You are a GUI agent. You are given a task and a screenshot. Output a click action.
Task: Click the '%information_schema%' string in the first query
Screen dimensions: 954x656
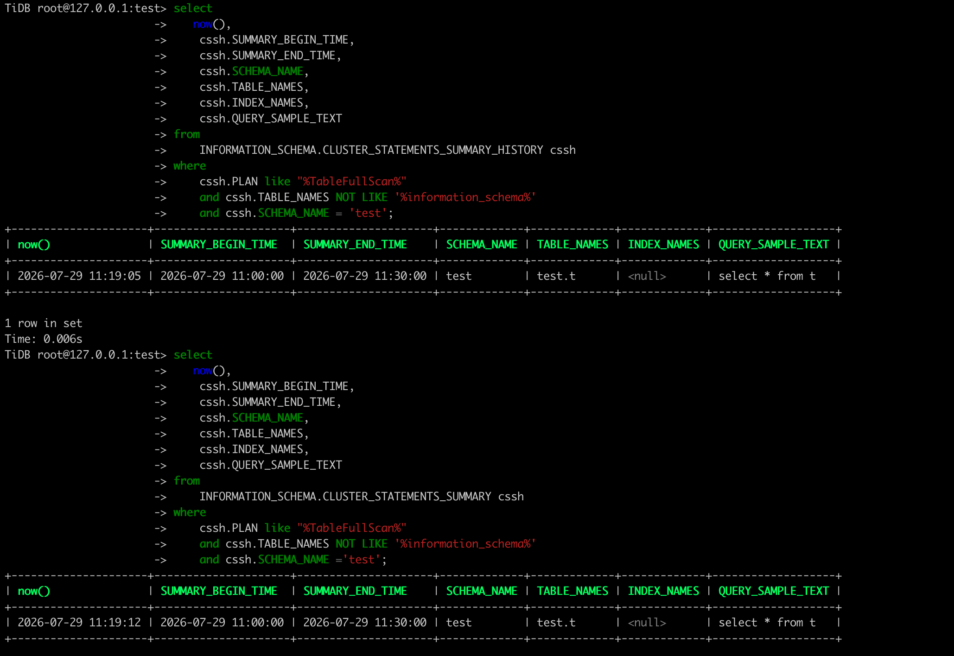coord(465,197)
